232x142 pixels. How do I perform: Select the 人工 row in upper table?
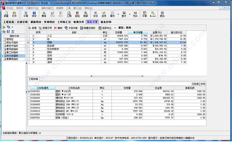click(x=107, y=36)
